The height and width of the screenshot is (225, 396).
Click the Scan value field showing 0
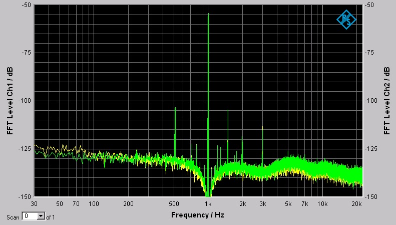coord(30,216)
